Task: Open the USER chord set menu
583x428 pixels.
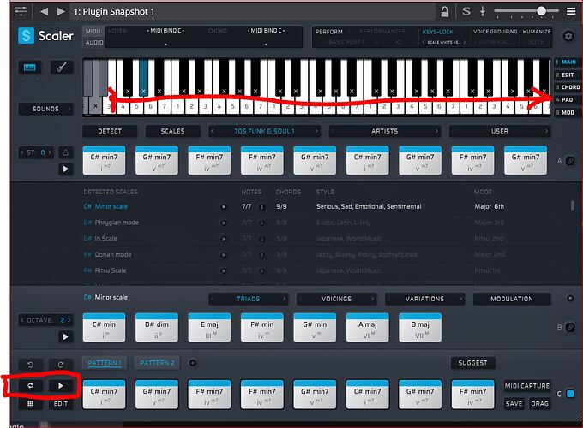Action: point(499,131)
